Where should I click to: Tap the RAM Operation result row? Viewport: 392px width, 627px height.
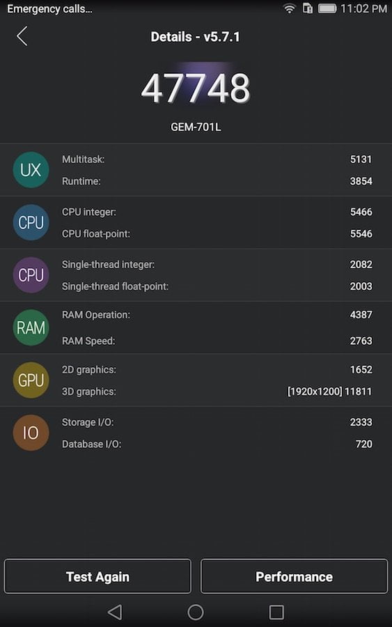pos(217,315)
